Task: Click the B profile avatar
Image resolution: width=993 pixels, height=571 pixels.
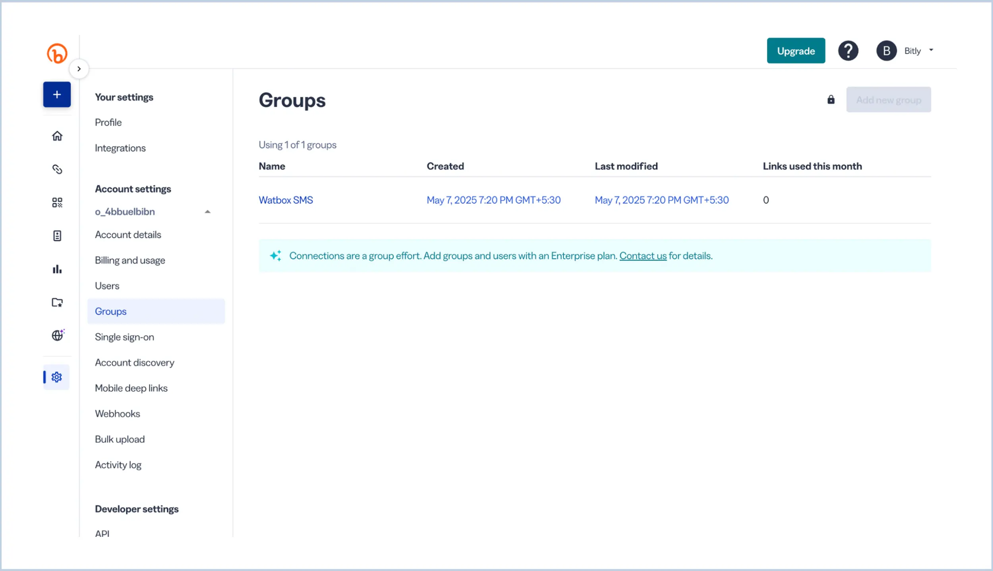Action: click(886, 51)
